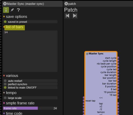The width and height of the screenshot is (133, 115).
Task: Open help with the question mark icon
Action: point(18,10)
